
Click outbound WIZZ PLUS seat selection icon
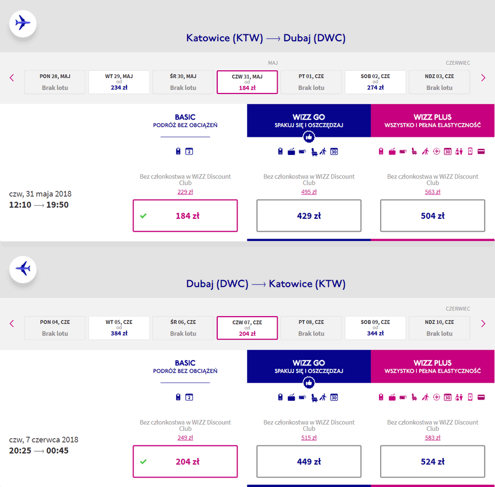click(414, 152)
